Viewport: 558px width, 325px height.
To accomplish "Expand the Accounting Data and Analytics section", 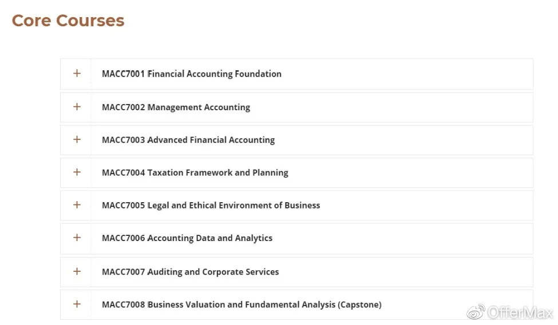I will pos(77,238).
